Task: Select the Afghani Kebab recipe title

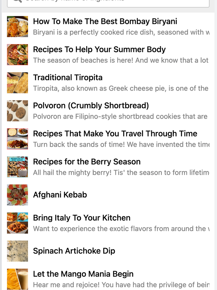Action: click(x=60, y=195)
